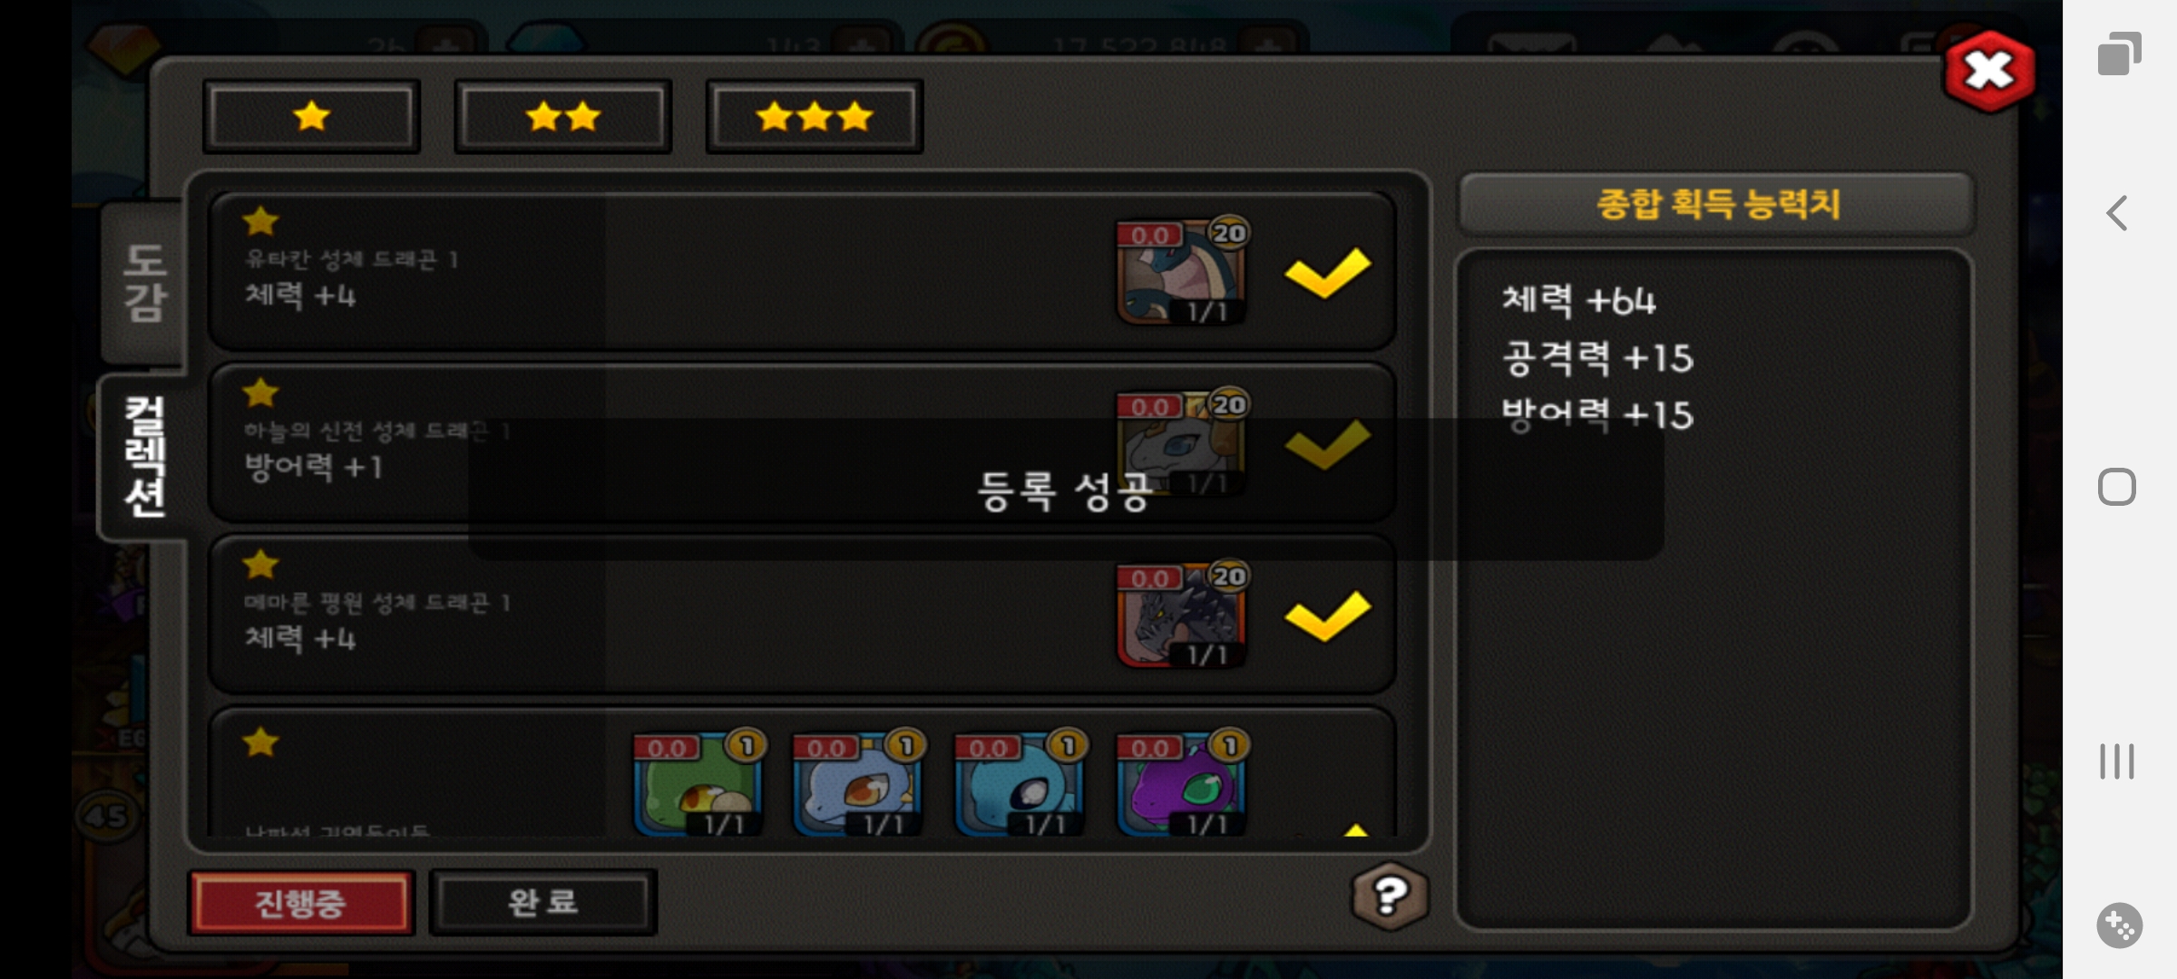This screenshot has height=979, width=2177.
Task: Filter by two-star collections
Action: [x=562, y=116]
